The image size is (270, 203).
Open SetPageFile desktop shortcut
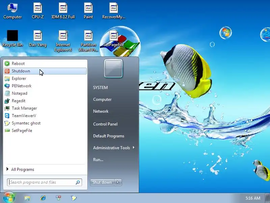click(114, 38)
